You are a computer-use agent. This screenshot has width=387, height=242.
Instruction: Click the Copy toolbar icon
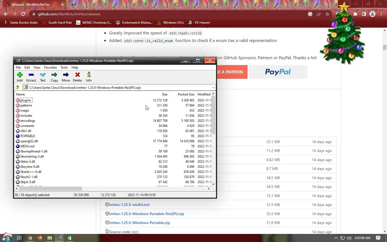54,77
